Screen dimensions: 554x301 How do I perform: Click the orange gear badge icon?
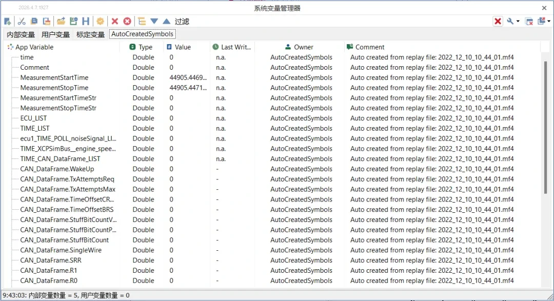101,21
